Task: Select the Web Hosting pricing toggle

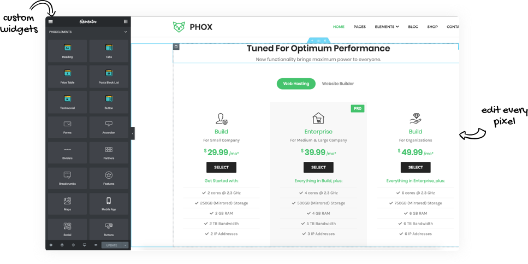Action: click(296, 84)
